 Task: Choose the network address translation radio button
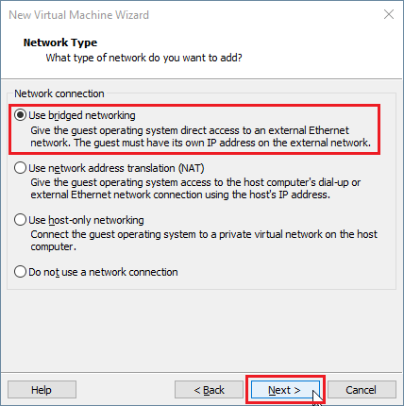coord(20,168)
